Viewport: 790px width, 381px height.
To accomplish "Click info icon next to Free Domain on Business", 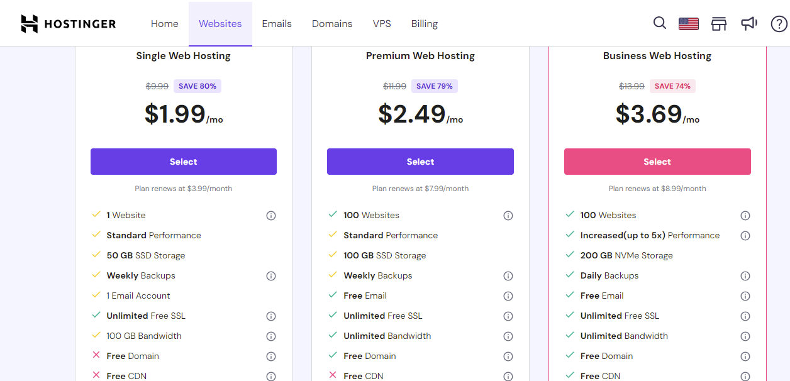I will [x=745, y=356].
